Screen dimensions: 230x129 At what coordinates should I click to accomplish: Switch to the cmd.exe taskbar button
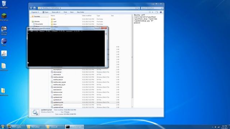(x=74, y=127)
